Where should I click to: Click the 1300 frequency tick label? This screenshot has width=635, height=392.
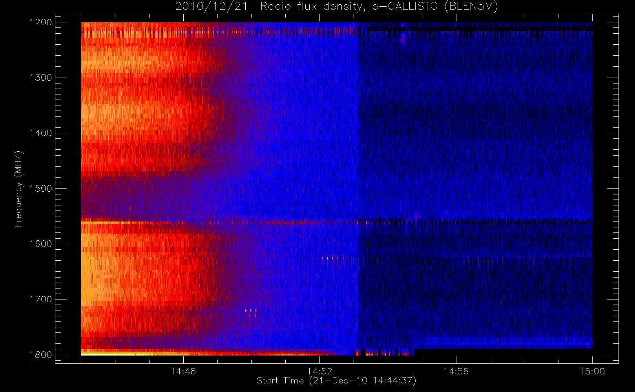pos(41,78)
